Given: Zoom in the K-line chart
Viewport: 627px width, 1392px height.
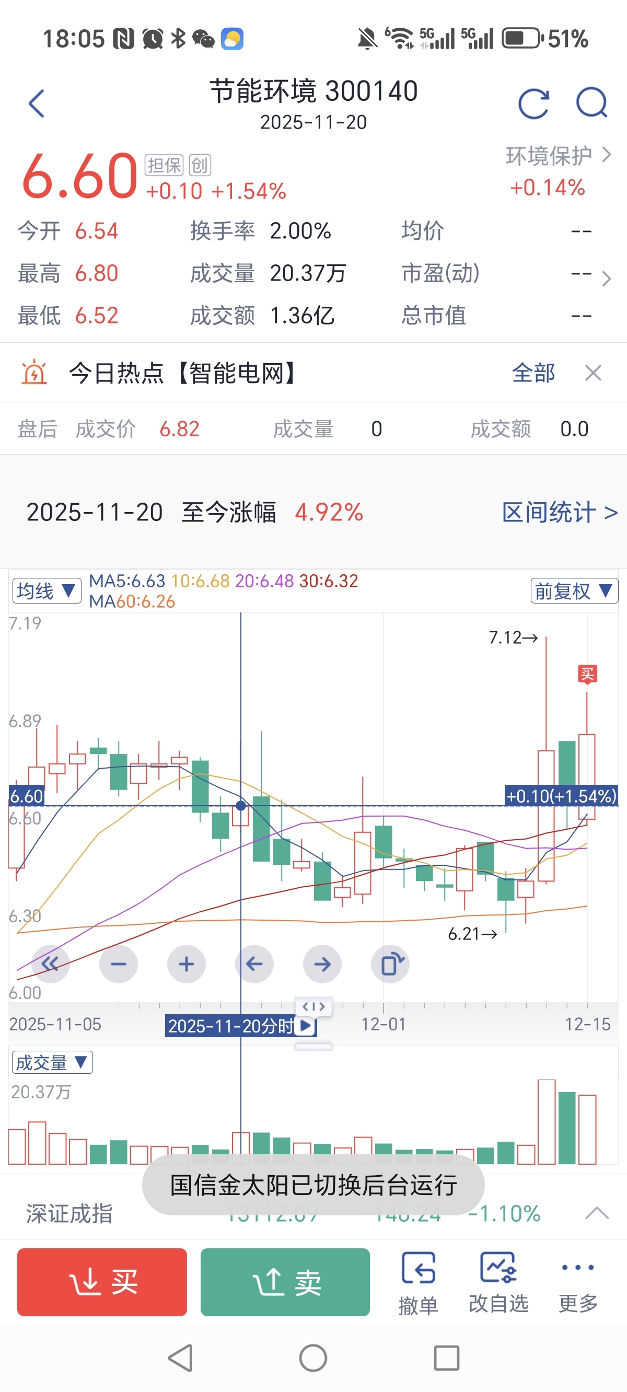Looking at the screenshot, I should pyautogui.click(x=187, y=964).
